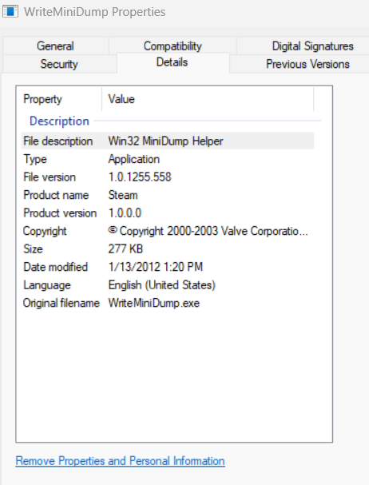The image size is (369, 485).
Task: Select the Copyright property label
Action: (45, 231)
